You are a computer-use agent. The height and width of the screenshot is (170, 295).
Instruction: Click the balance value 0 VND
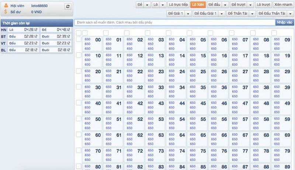pos(37,12)
